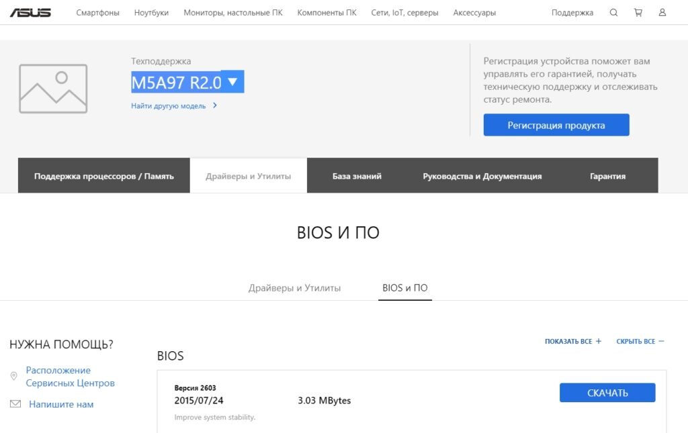Viewport: 688px width, 433px height.
Task: Click the Версия 2603 text
Action: tap(196, 388)
